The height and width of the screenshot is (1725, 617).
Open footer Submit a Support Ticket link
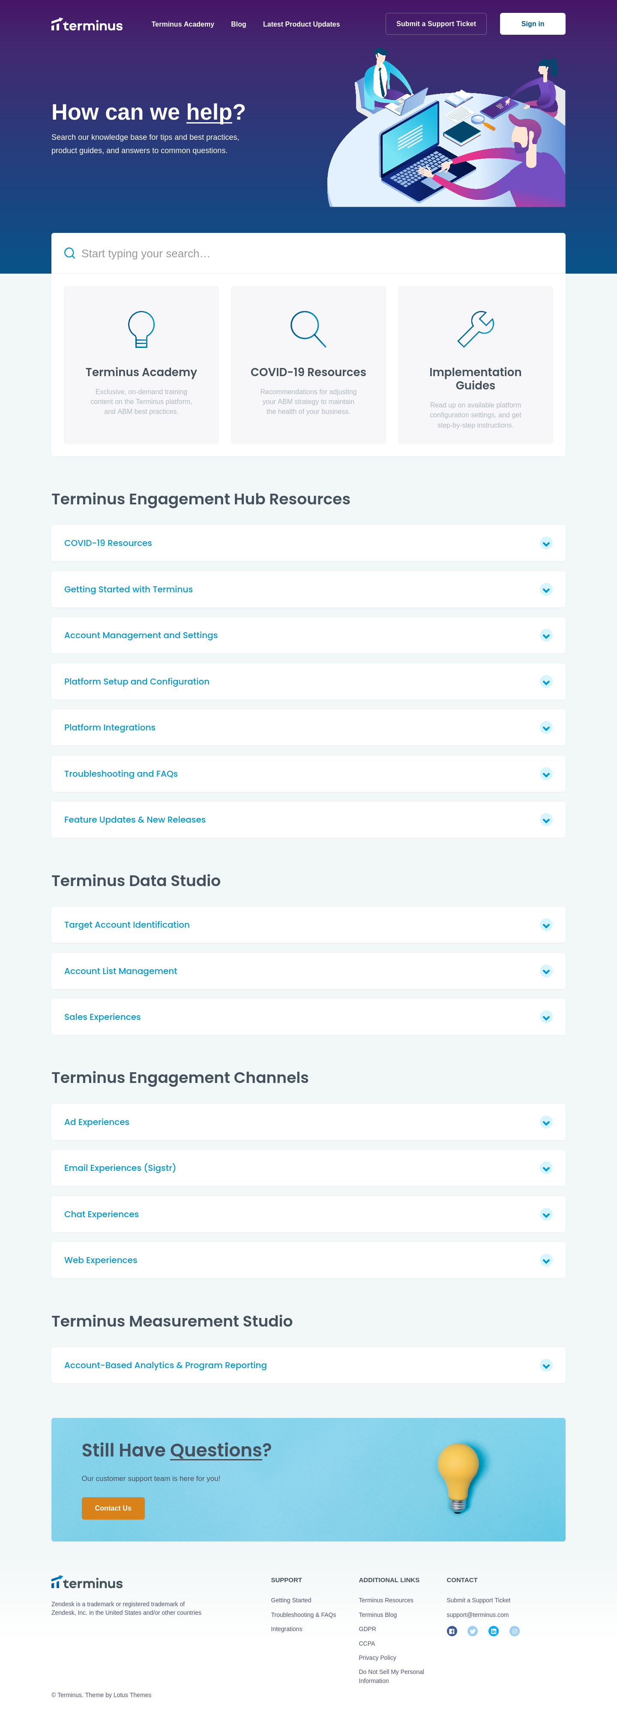coord(479,1600)
